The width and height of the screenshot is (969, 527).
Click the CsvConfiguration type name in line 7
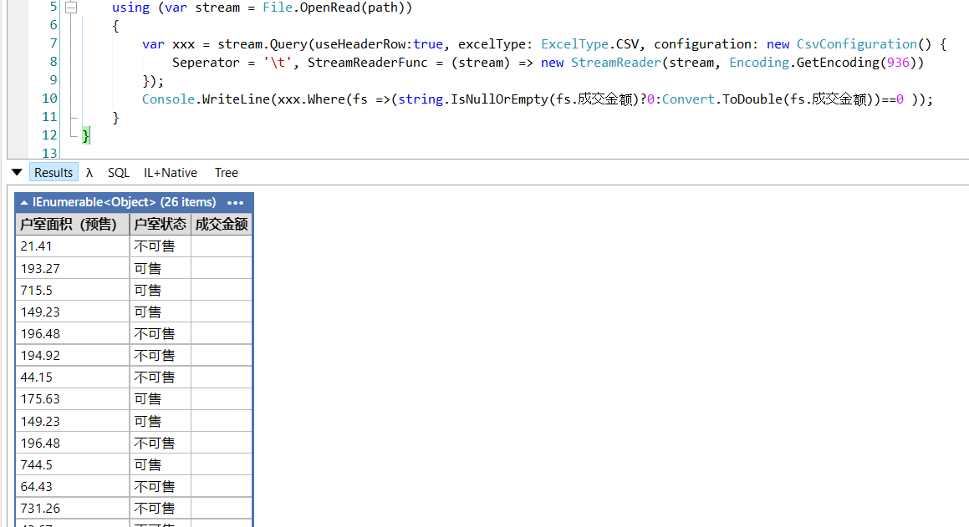coord(856,44)
